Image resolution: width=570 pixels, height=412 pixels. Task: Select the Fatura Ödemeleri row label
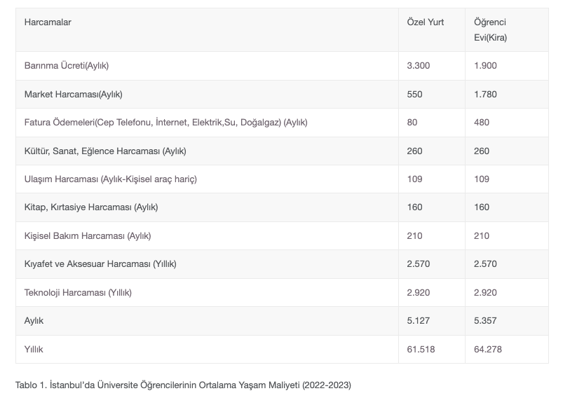coord(165,123)
